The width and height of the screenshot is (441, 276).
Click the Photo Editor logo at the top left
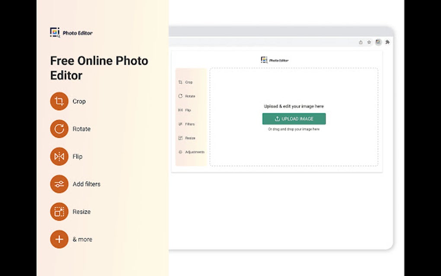coord(71,32)
